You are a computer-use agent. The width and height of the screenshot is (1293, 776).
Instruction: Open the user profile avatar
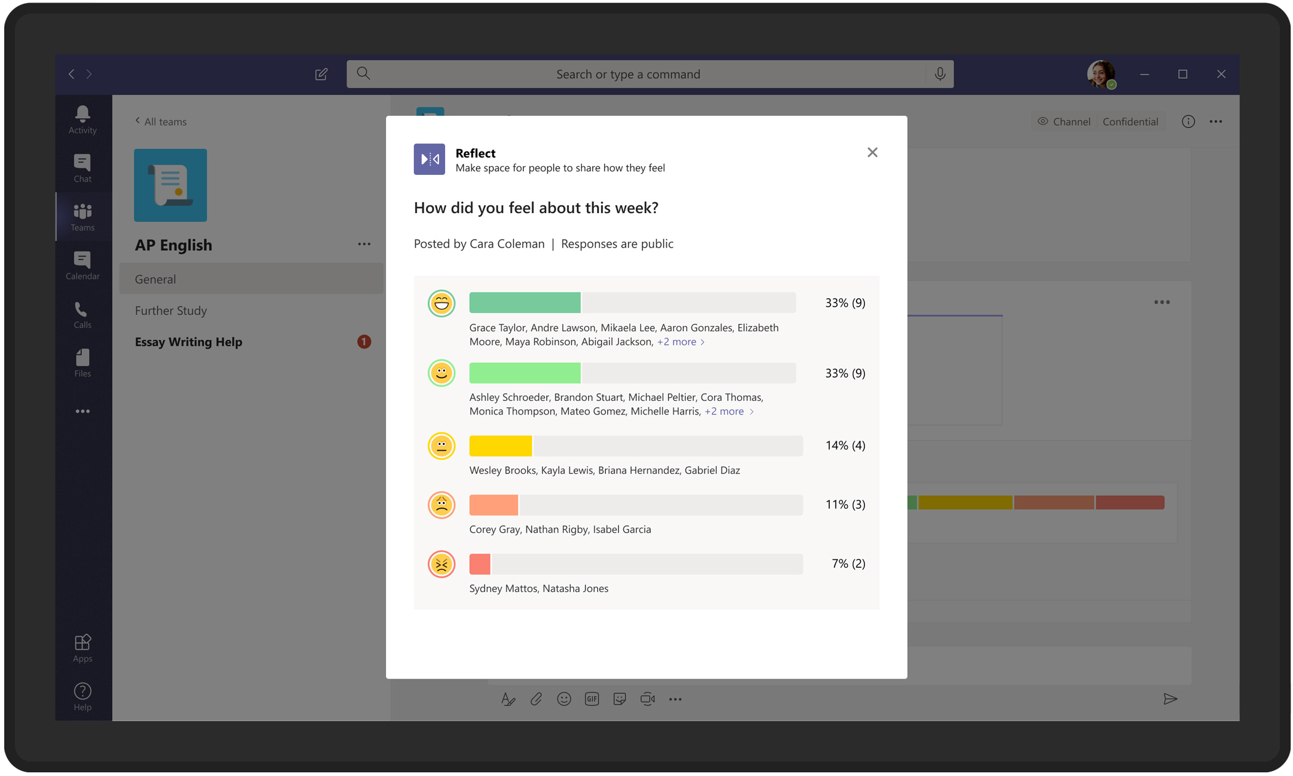coord(1101,75)
